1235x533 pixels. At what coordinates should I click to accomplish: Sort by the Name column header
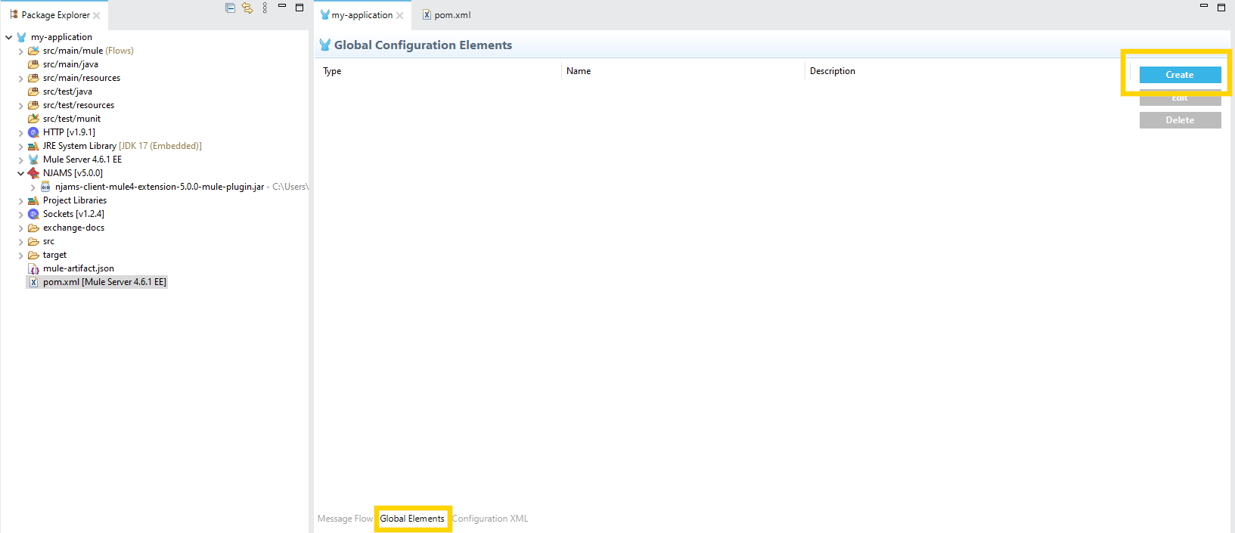click(x=579, y=71)
